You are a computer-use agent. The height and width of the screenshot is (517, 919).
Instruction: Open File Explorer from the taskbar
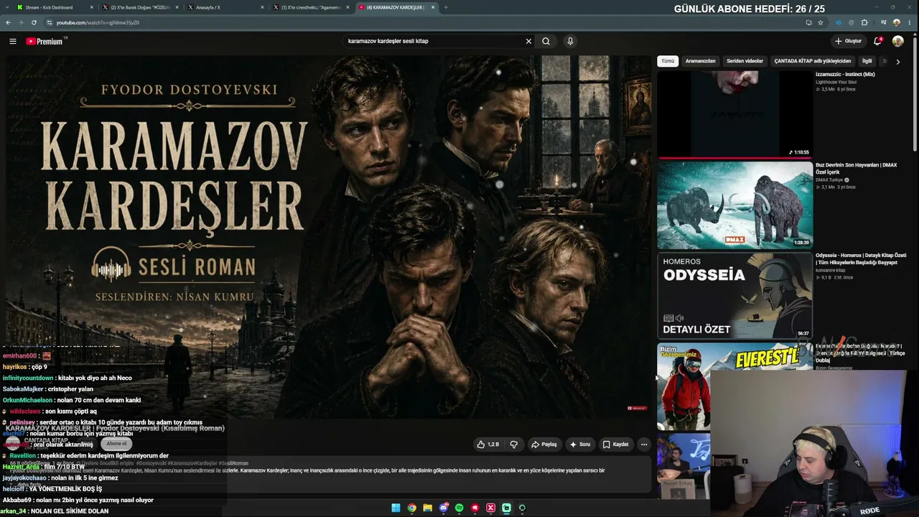coord(427,508)
